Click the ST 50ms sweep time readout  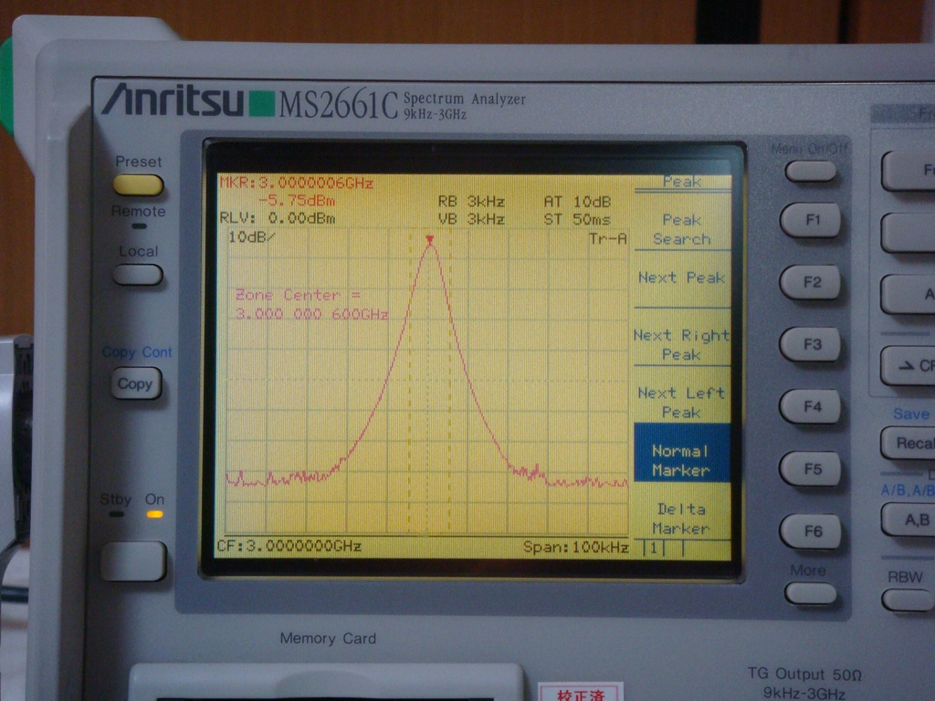tap(577, 219)
